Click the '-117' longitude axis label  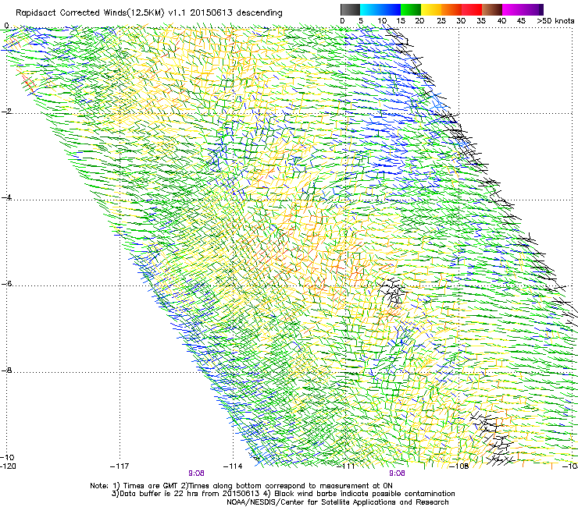point(120,466)
